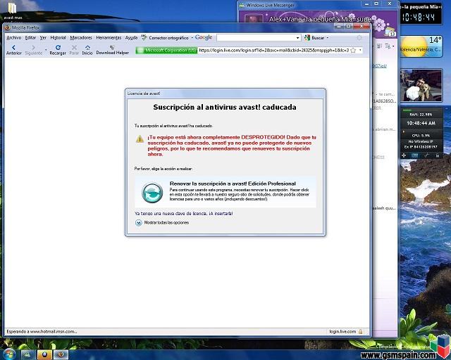This screenshot has width=451, height=360.
Task: Click the Buscar search button
Action: (314, 37)
